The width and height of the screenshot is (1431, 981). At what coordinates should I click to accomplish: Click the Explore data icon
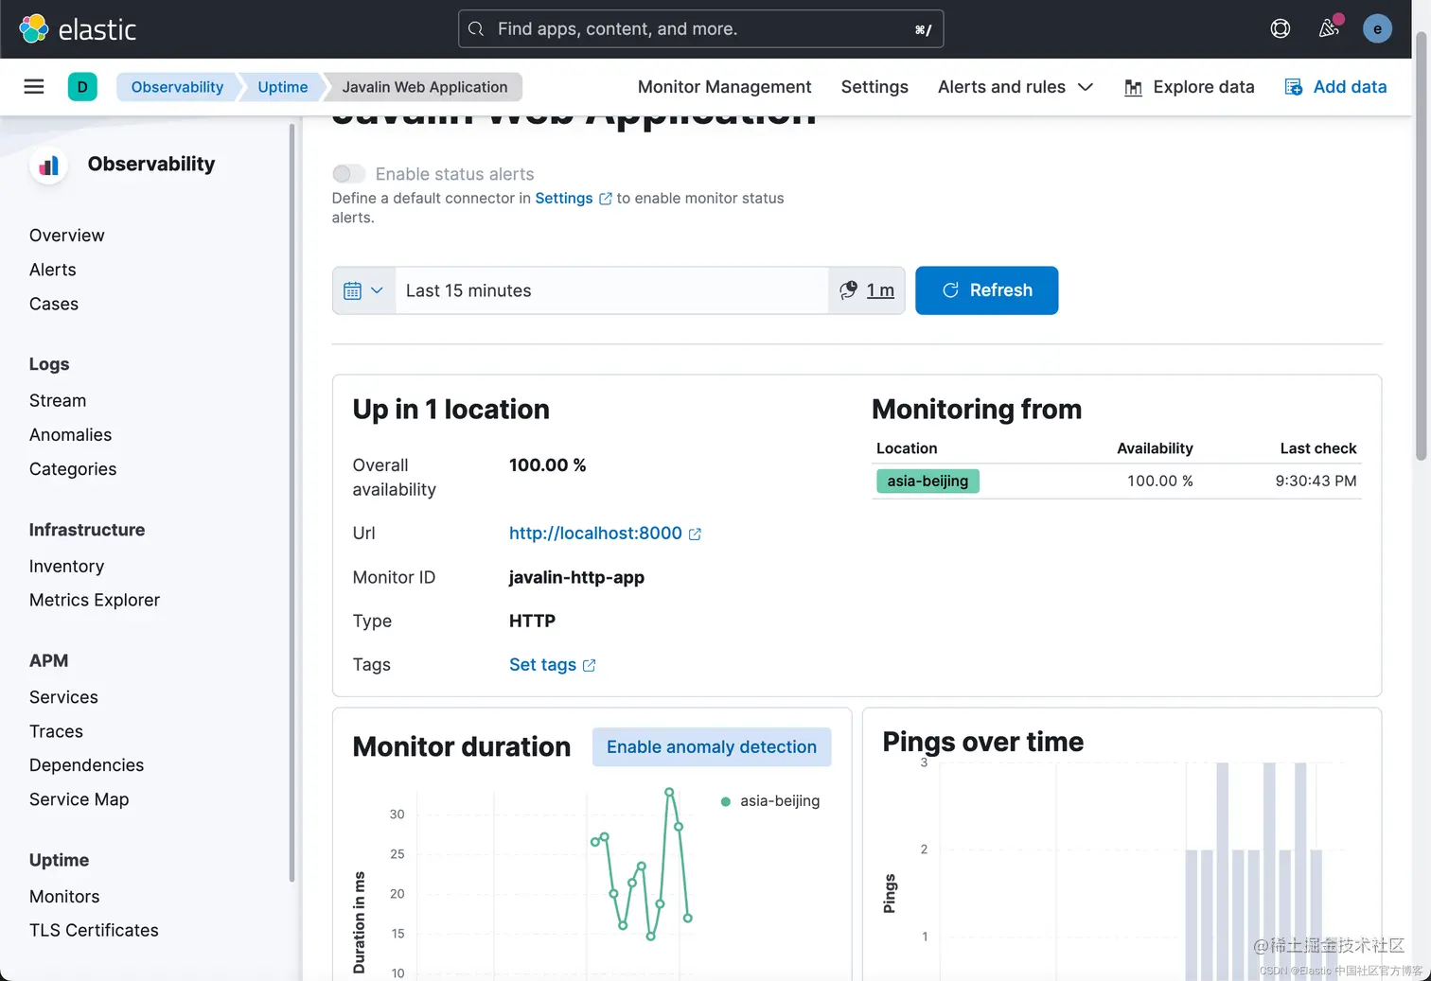pos(1133,87)
